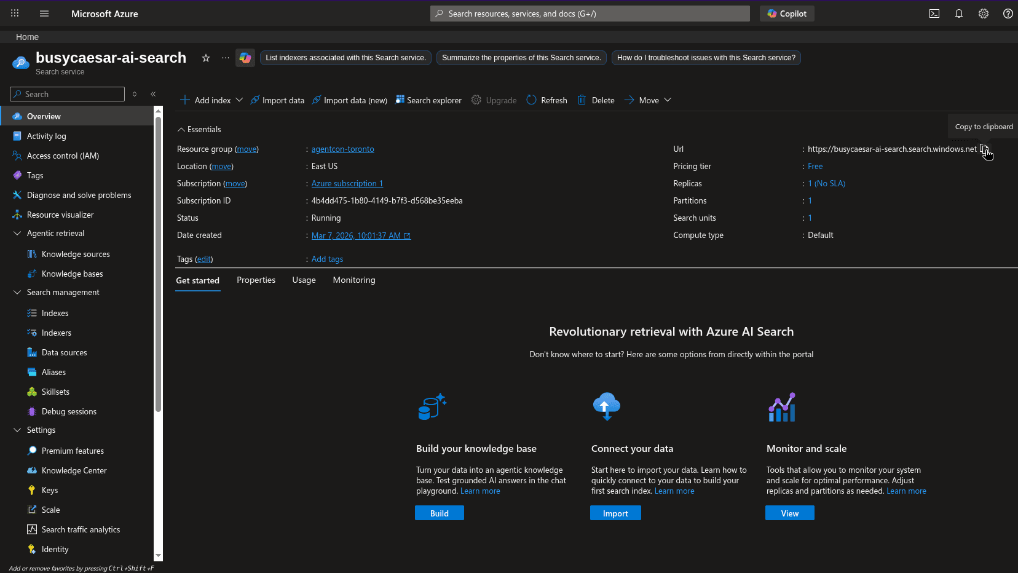1018x573 pixels.
Task: Expand the Add index dropdown
Action: [x=210, y=100]
